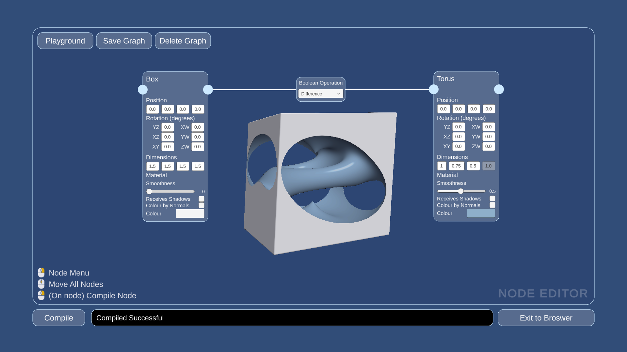Viewport: 627px width, 352px height.
Task: Toggle Colour by Normals on Box node
Action: (x=201, y=205)
